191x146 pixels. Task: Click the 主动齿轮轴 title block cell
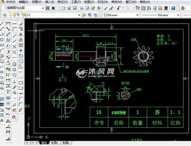click(118, 112)
